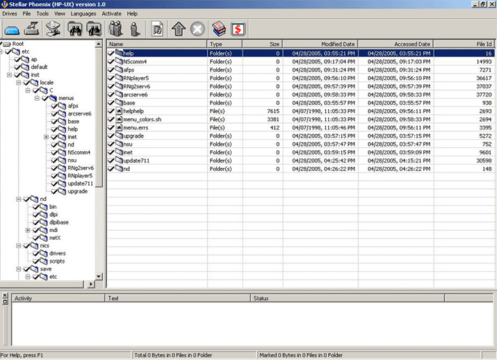Close the Activity log panel

coord(5,295)
